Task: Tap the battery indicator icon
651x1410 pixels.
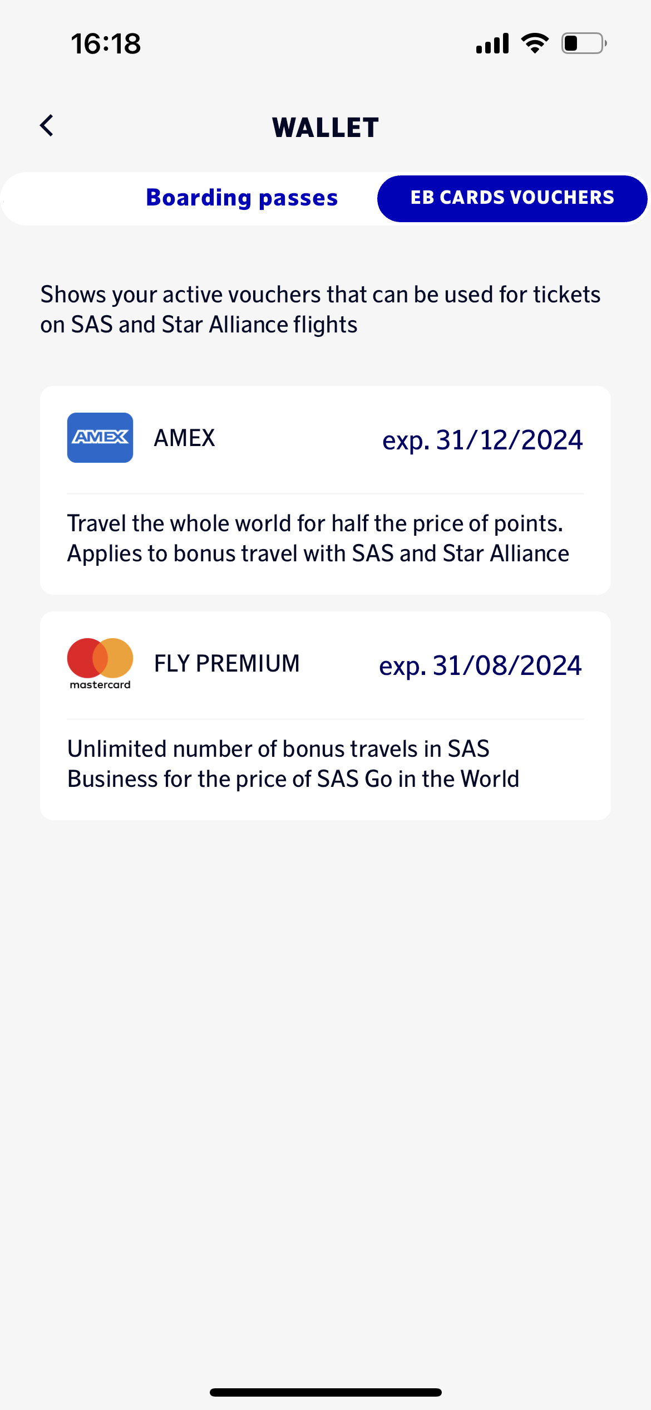Action: (x=583, y=43)
